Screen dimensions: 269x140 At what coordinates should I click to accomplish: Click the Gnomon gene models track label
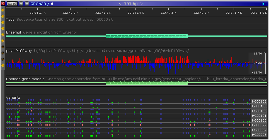(25, 79)
